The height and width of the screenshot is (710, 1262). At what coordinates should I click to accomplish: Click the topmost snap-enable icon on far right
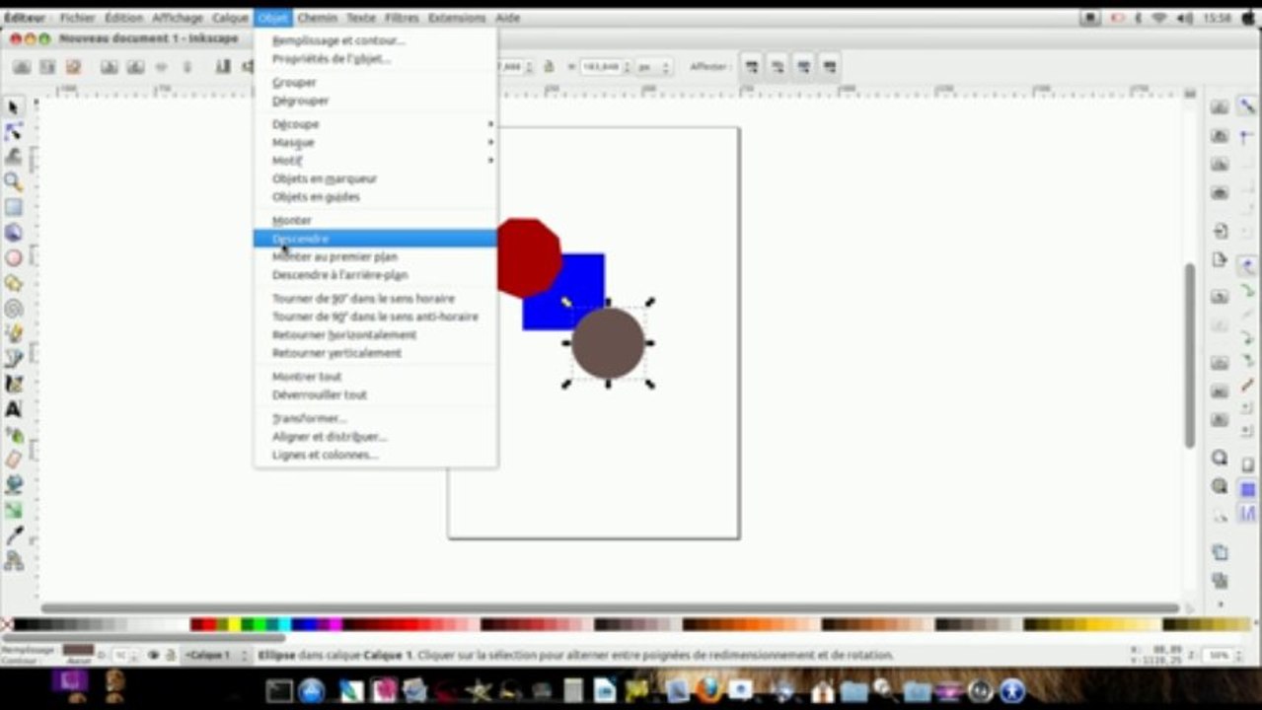coord(1247,106)
